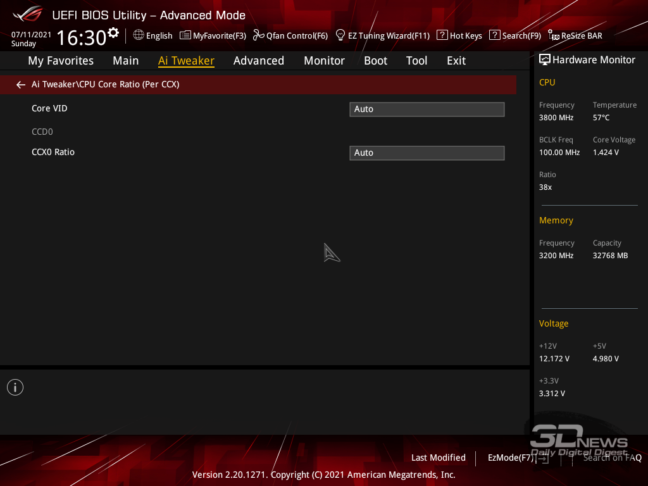
Task: Click CPU temperature value 57°C
Action: point(601,117)
